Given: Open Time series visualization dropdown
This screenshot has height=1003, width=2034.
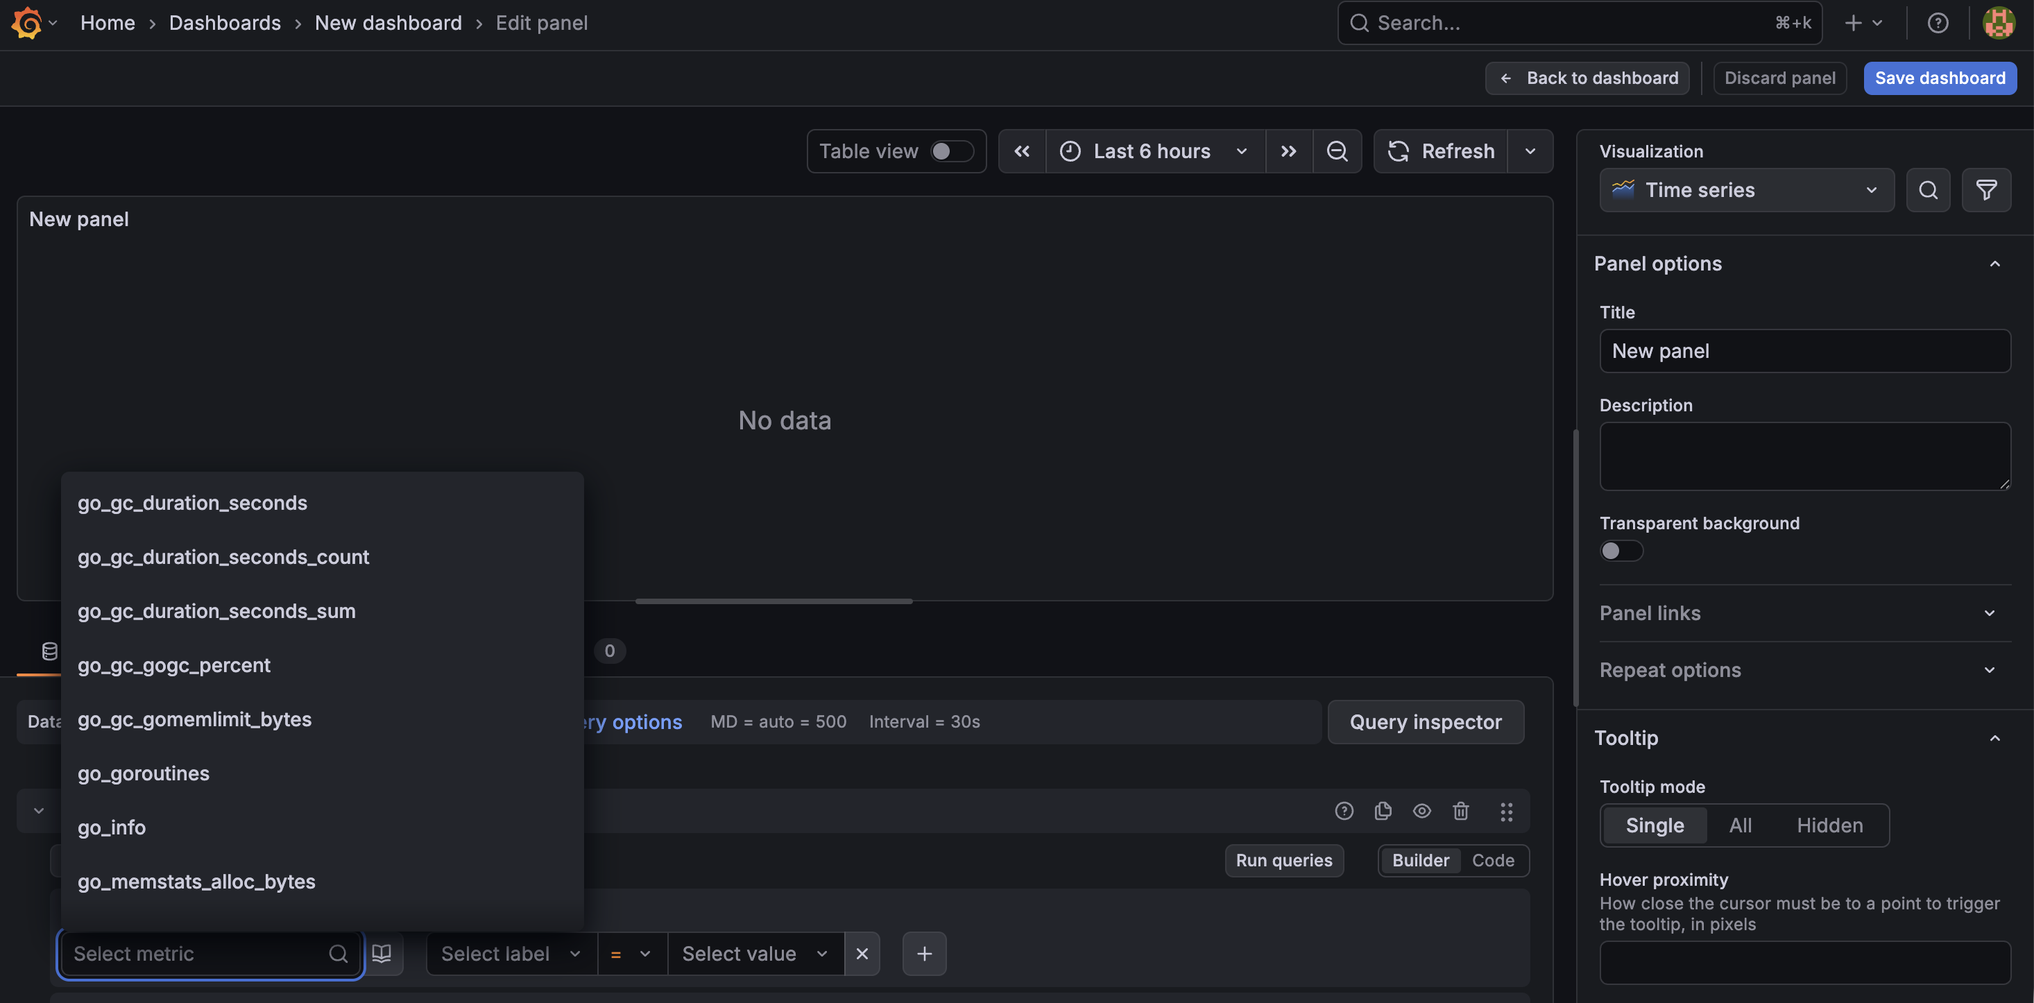Looking at the screenshot, I should (1747, 189).
